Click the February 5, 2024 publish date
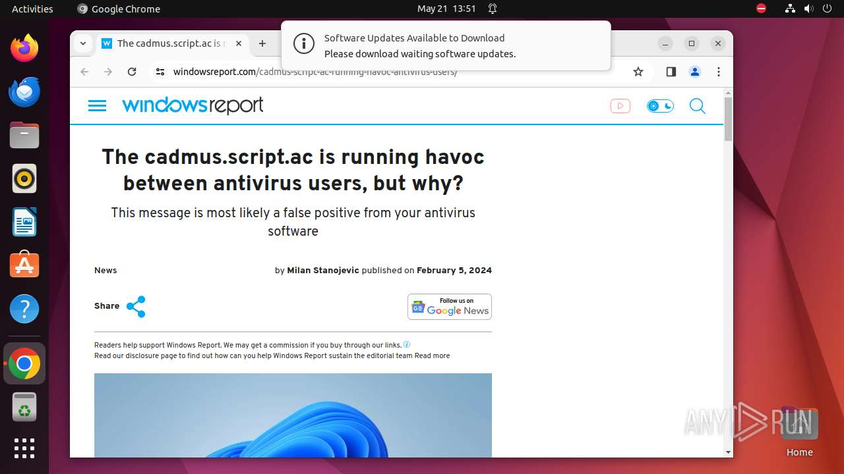 coord(454,271)
